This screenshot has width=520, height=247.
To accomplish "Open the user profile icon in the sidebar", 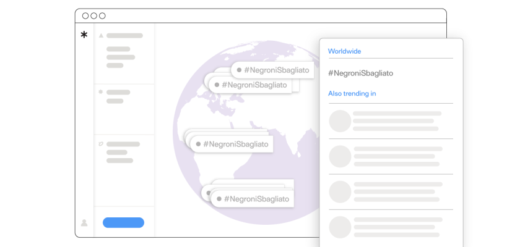I will tap(84, 223).
